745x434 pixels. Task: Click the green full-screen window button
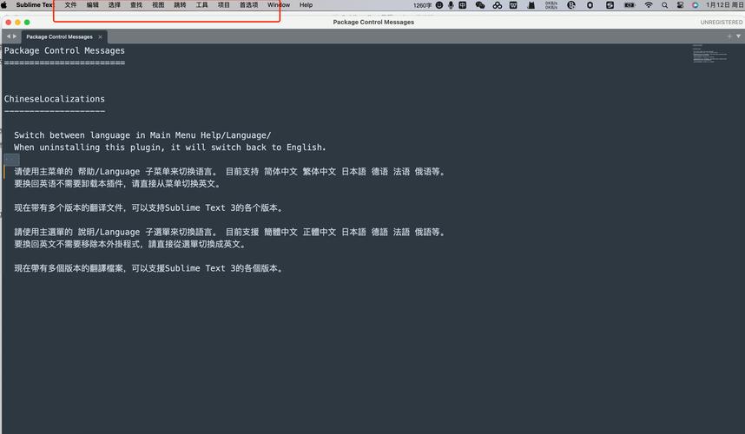27,23
